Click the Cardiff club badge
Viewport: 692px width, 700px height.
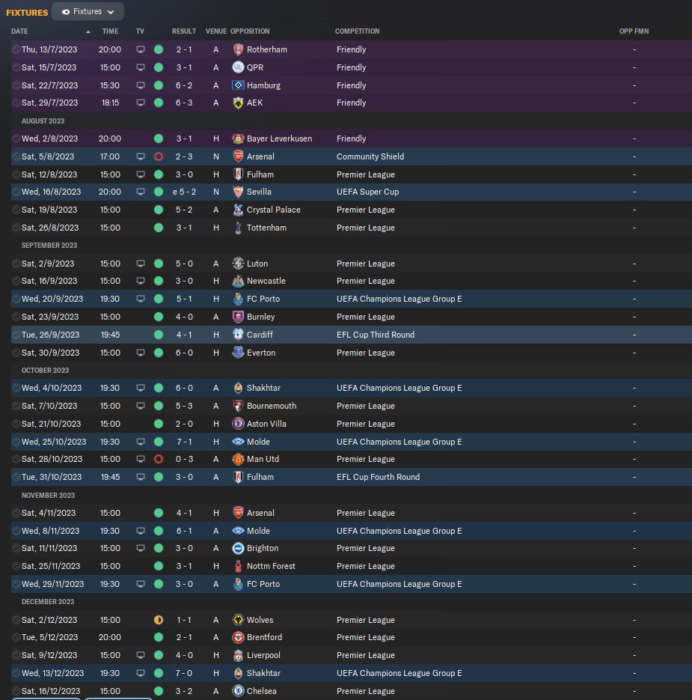[x=238, y=335]
